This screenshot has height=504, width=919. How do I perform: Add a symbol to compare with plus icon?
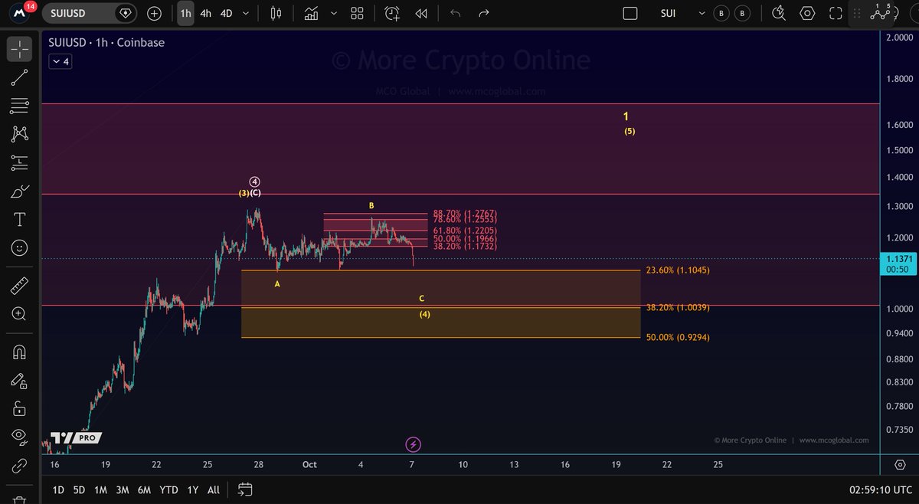coord(155,13)
